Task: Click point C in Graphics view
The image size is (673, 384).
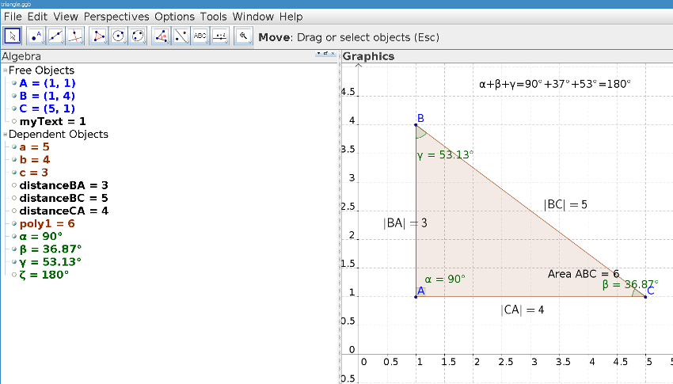Action: pos(645,296)
